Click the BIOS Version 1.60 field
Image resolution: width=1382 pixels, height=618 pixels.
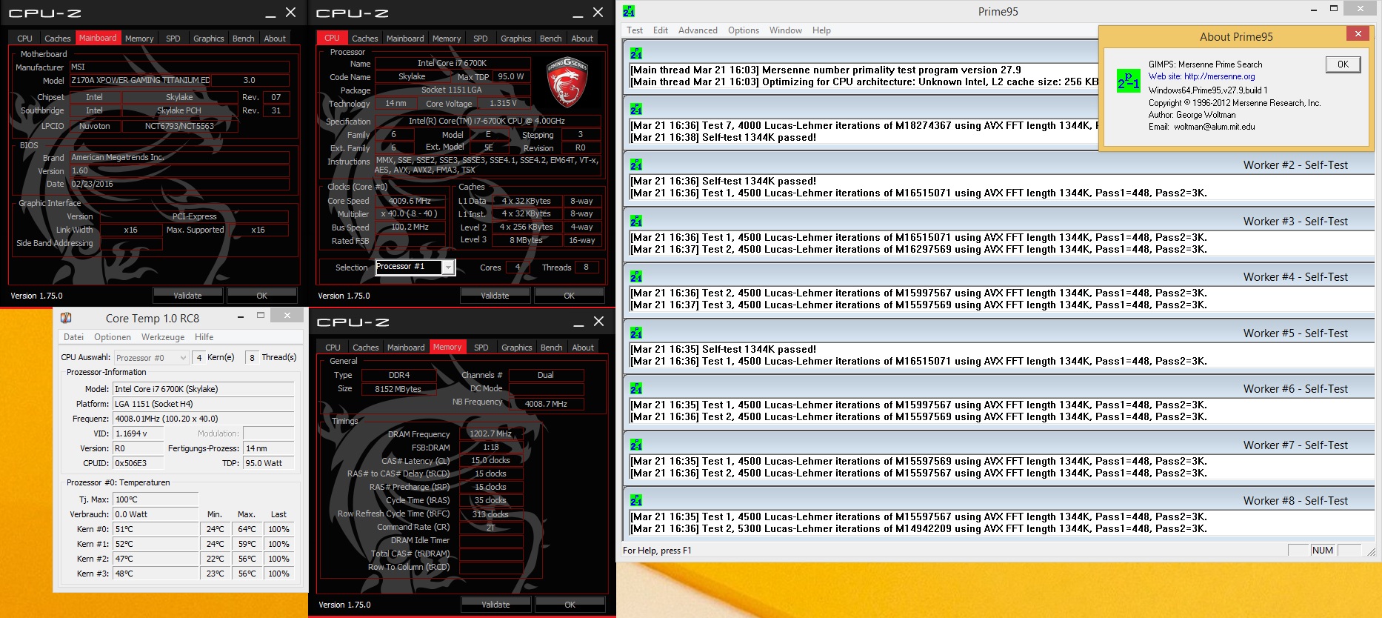pyautogui.click(x=179, y=170)
